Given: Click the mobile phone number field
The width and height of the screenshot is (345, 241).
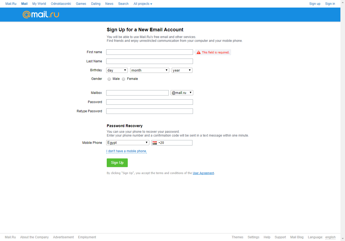Looking at the screenshot, I should tap(172, 143).
